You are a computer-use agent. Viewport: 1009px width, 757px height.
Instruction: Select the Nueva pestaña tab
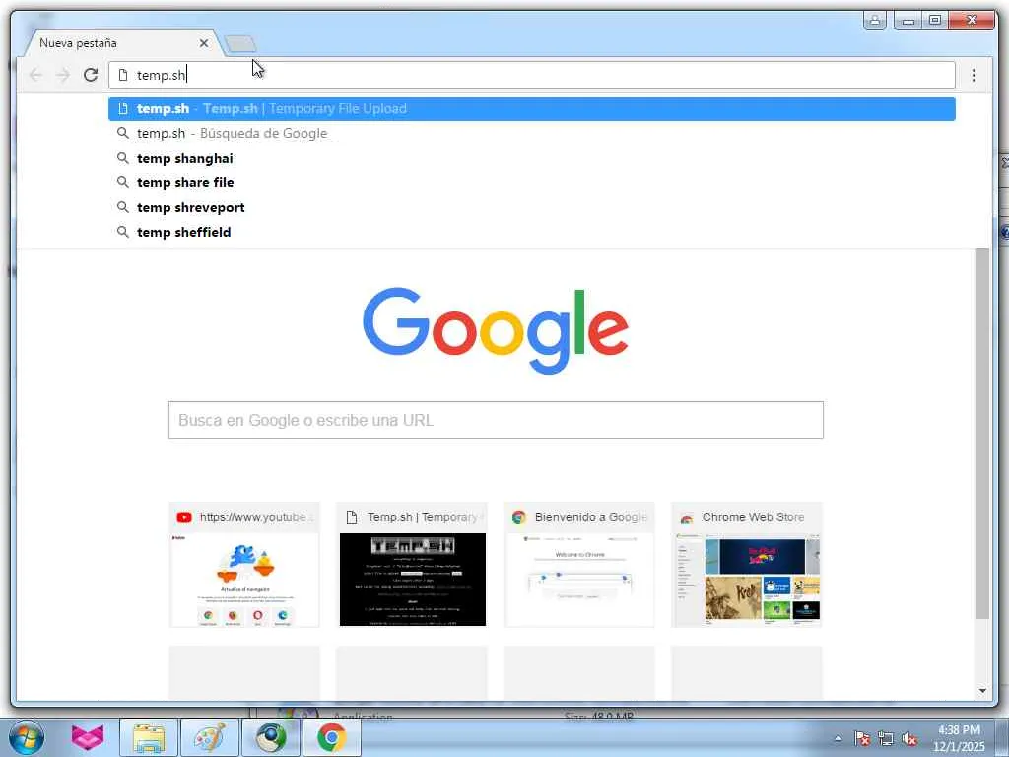122,43
